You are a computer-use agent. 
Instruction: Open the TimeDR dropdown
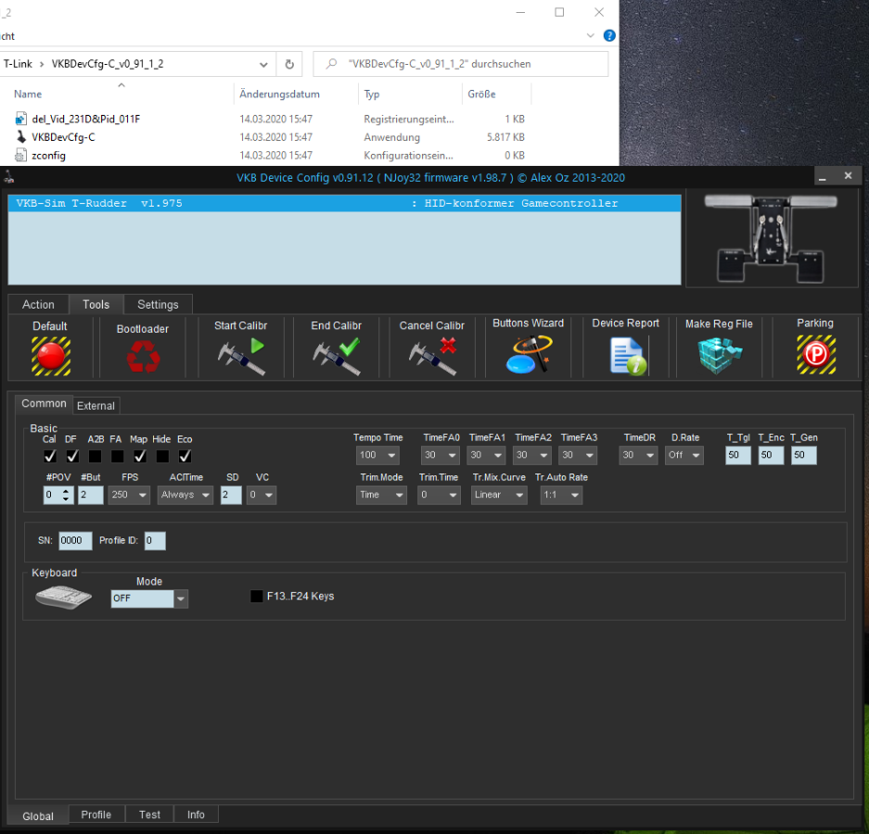(x=638, y=455)
